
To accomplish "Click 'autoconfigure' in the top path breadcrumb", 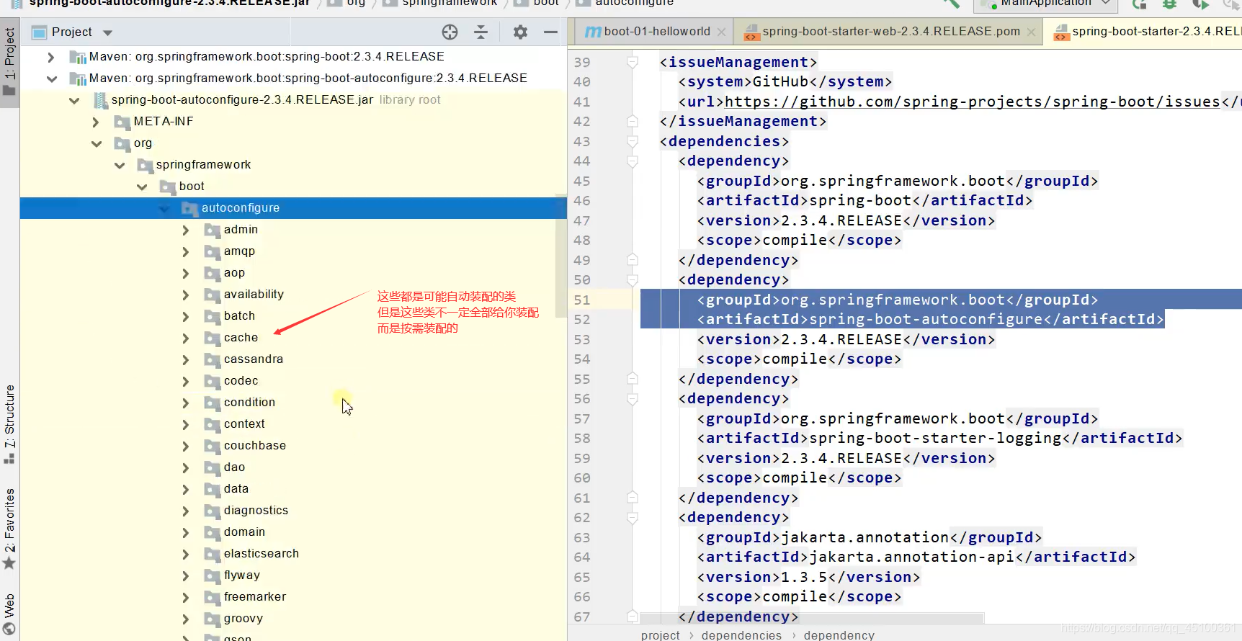I will [x=634, y=3].
